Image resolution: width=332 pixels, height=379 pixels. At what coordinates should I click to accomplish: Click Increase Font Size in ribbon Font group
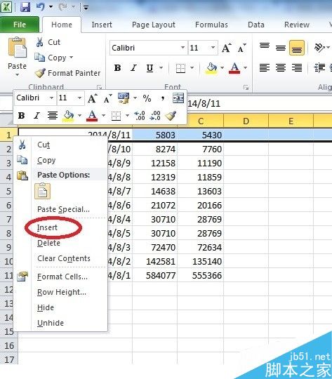tap(226, 48)
